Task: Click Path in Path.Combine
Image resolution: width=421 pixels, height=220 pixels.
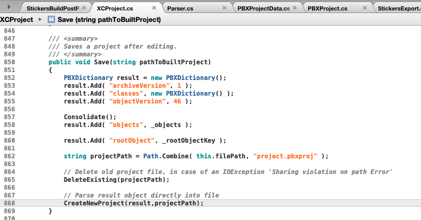Action: (x=150, y=156)
